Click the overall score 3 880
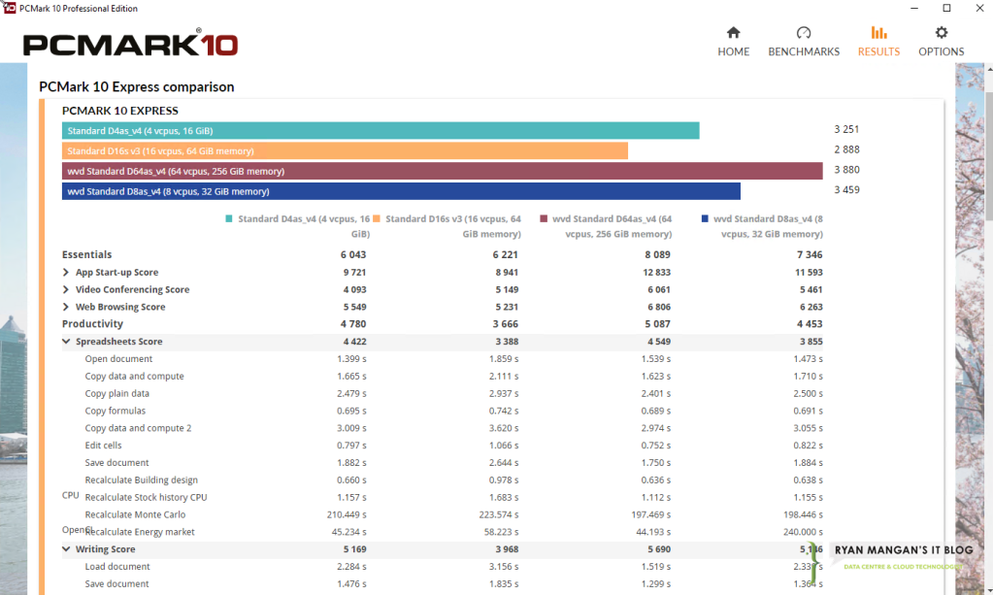 coord(846,170)
